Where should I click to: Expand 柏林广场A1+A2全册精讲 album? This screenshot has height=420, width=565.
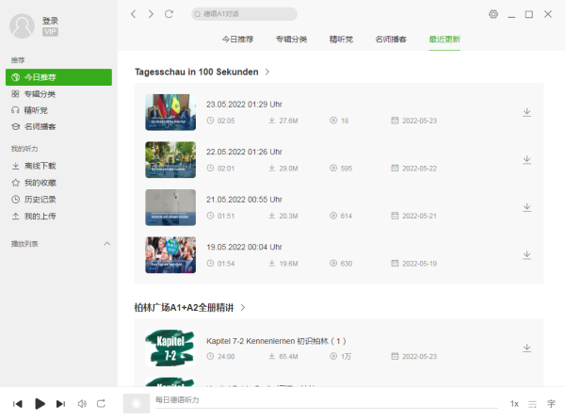click(243, 308)
